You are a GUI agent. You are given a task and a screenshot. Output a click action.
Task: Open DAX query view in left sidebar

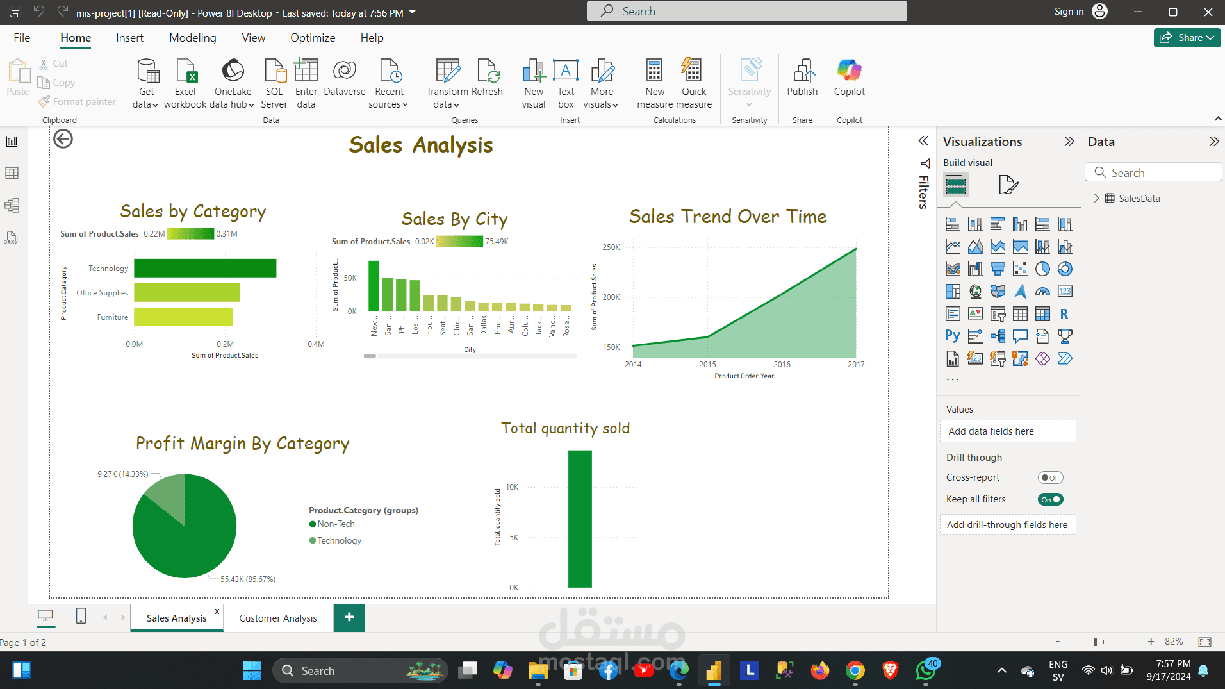[12, 238]
